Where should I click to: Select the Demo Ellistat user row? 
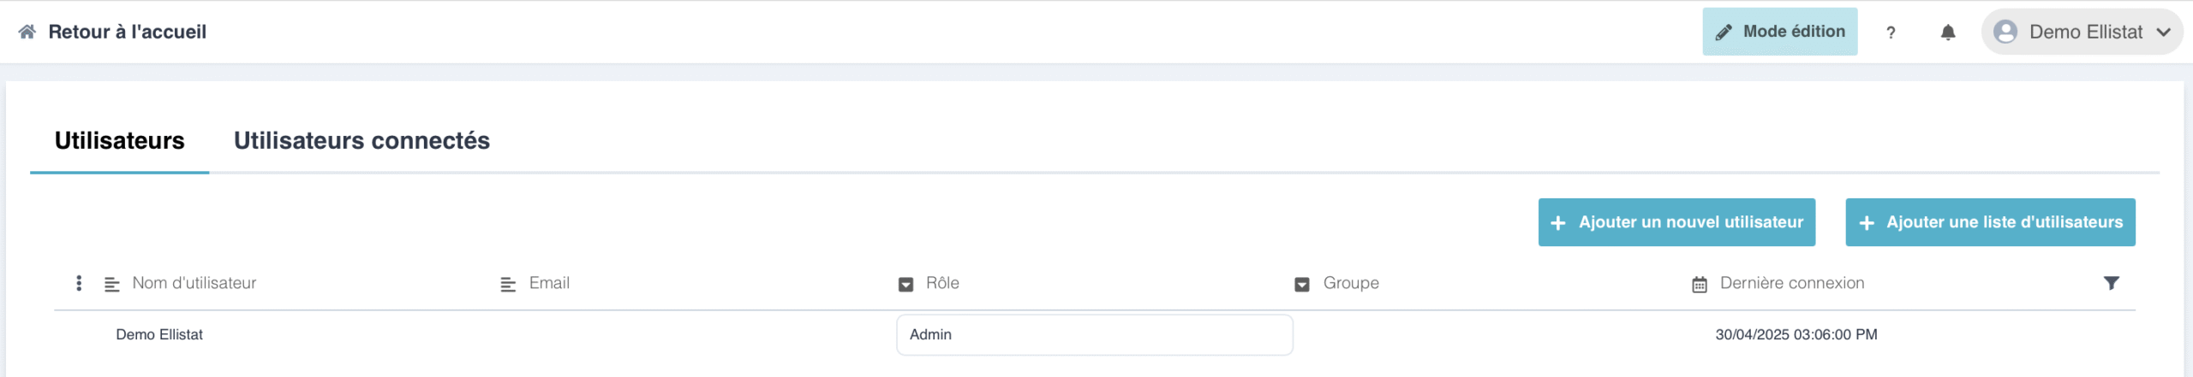pos(1095,334)
